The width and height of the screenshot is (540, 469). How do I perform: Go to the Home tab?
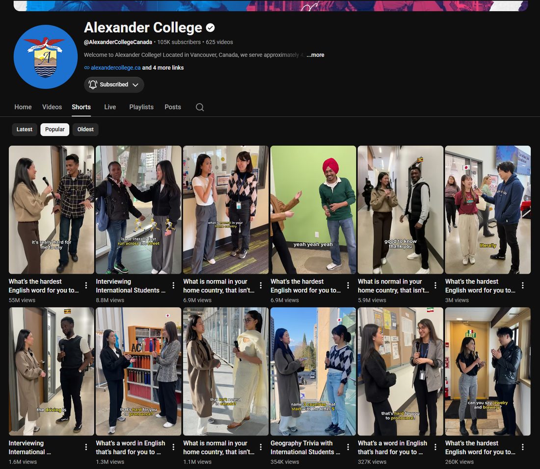[23, 107]
